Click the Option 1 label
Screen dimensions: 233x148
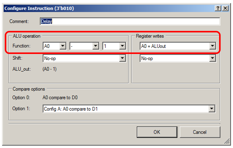coord(19,109)
